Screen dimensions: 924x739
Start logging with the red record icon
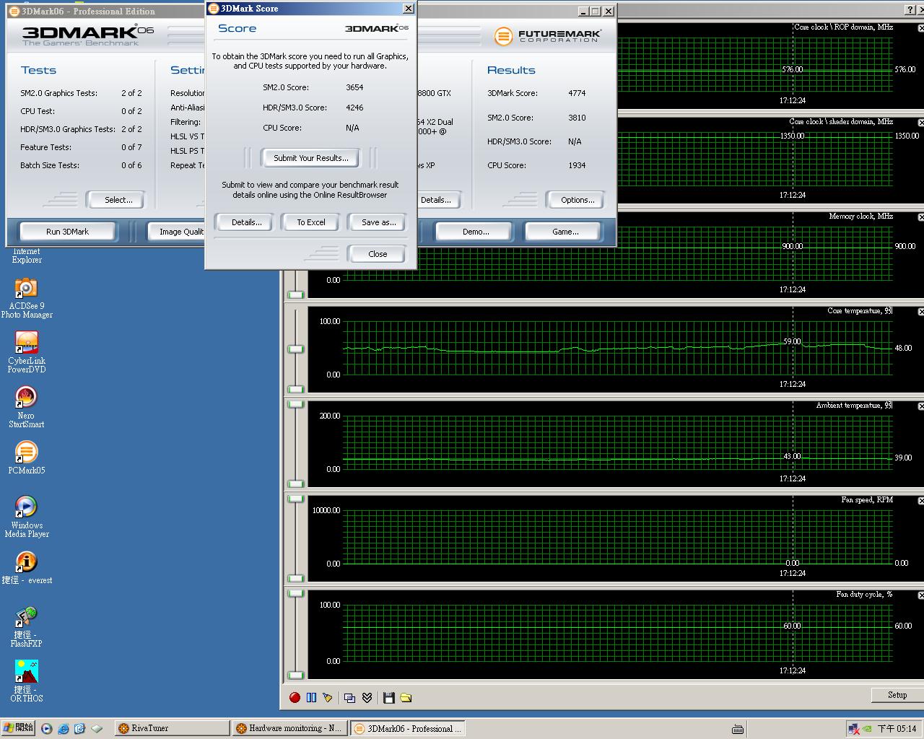click(295, 697)
